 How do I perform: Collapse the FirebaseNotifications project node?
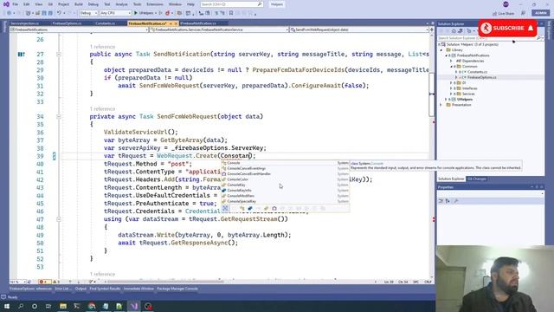tap(447, 55)
